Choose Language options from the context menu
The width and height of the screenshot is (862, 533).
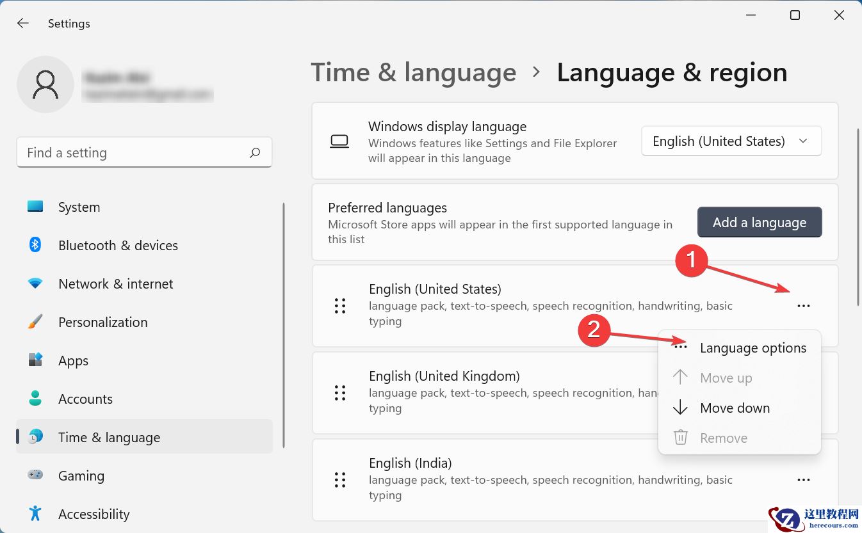(x=740, y=348)
